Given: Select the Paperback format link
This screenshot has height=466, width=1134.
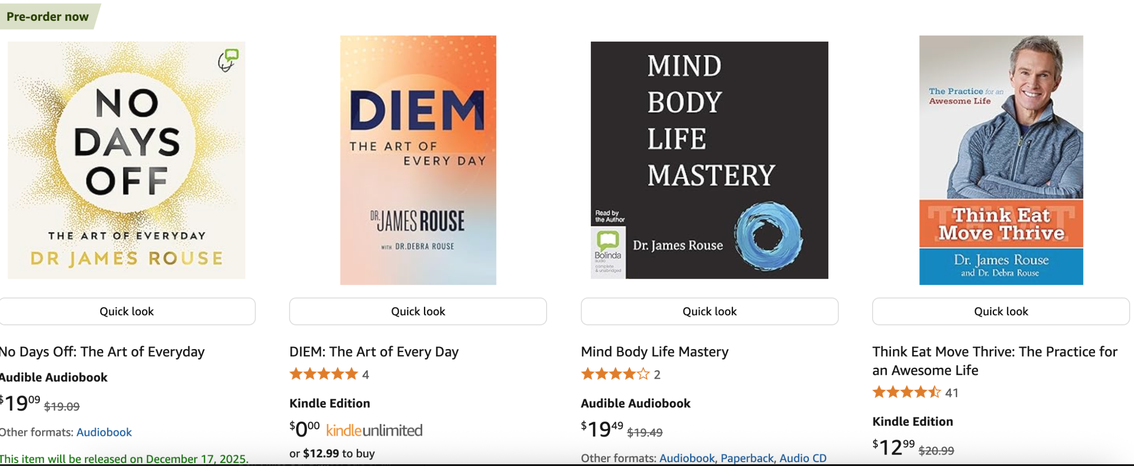Looking at the screenshot, I should [747, 458].
